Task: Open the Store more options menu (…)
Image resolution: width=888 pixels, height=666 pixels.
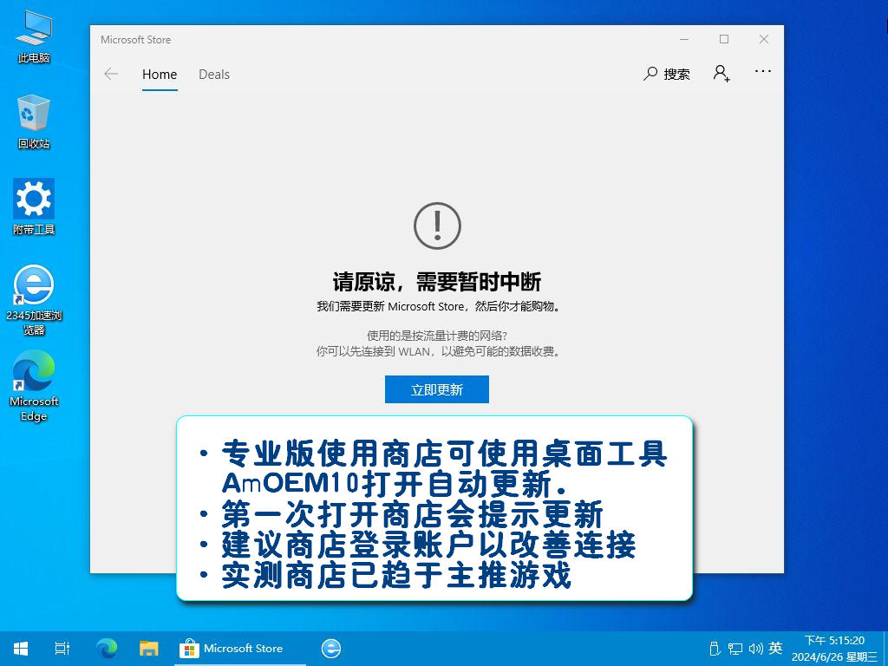Action: coord(763,71)
